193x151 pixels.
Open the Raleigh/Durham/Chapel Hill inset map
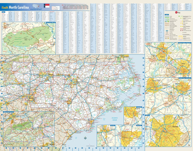168,60
